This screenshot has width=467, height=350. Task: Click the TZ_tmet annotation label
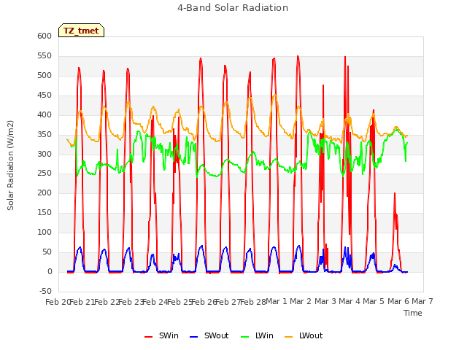[81, 31]
